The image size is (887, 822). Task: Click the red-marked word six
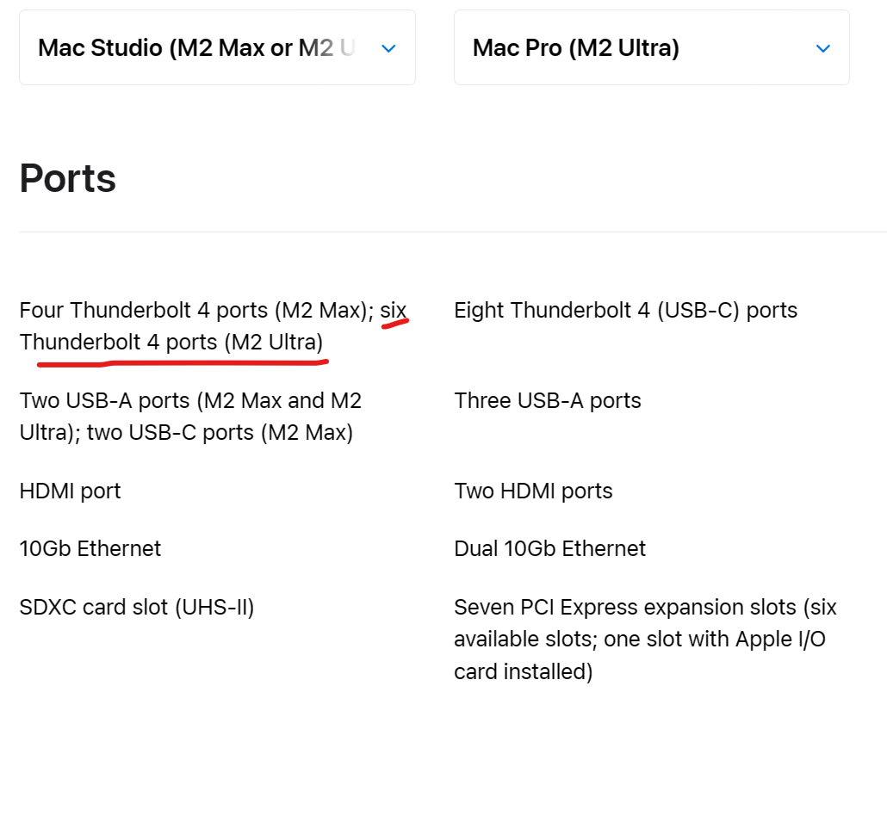[394, 310]
